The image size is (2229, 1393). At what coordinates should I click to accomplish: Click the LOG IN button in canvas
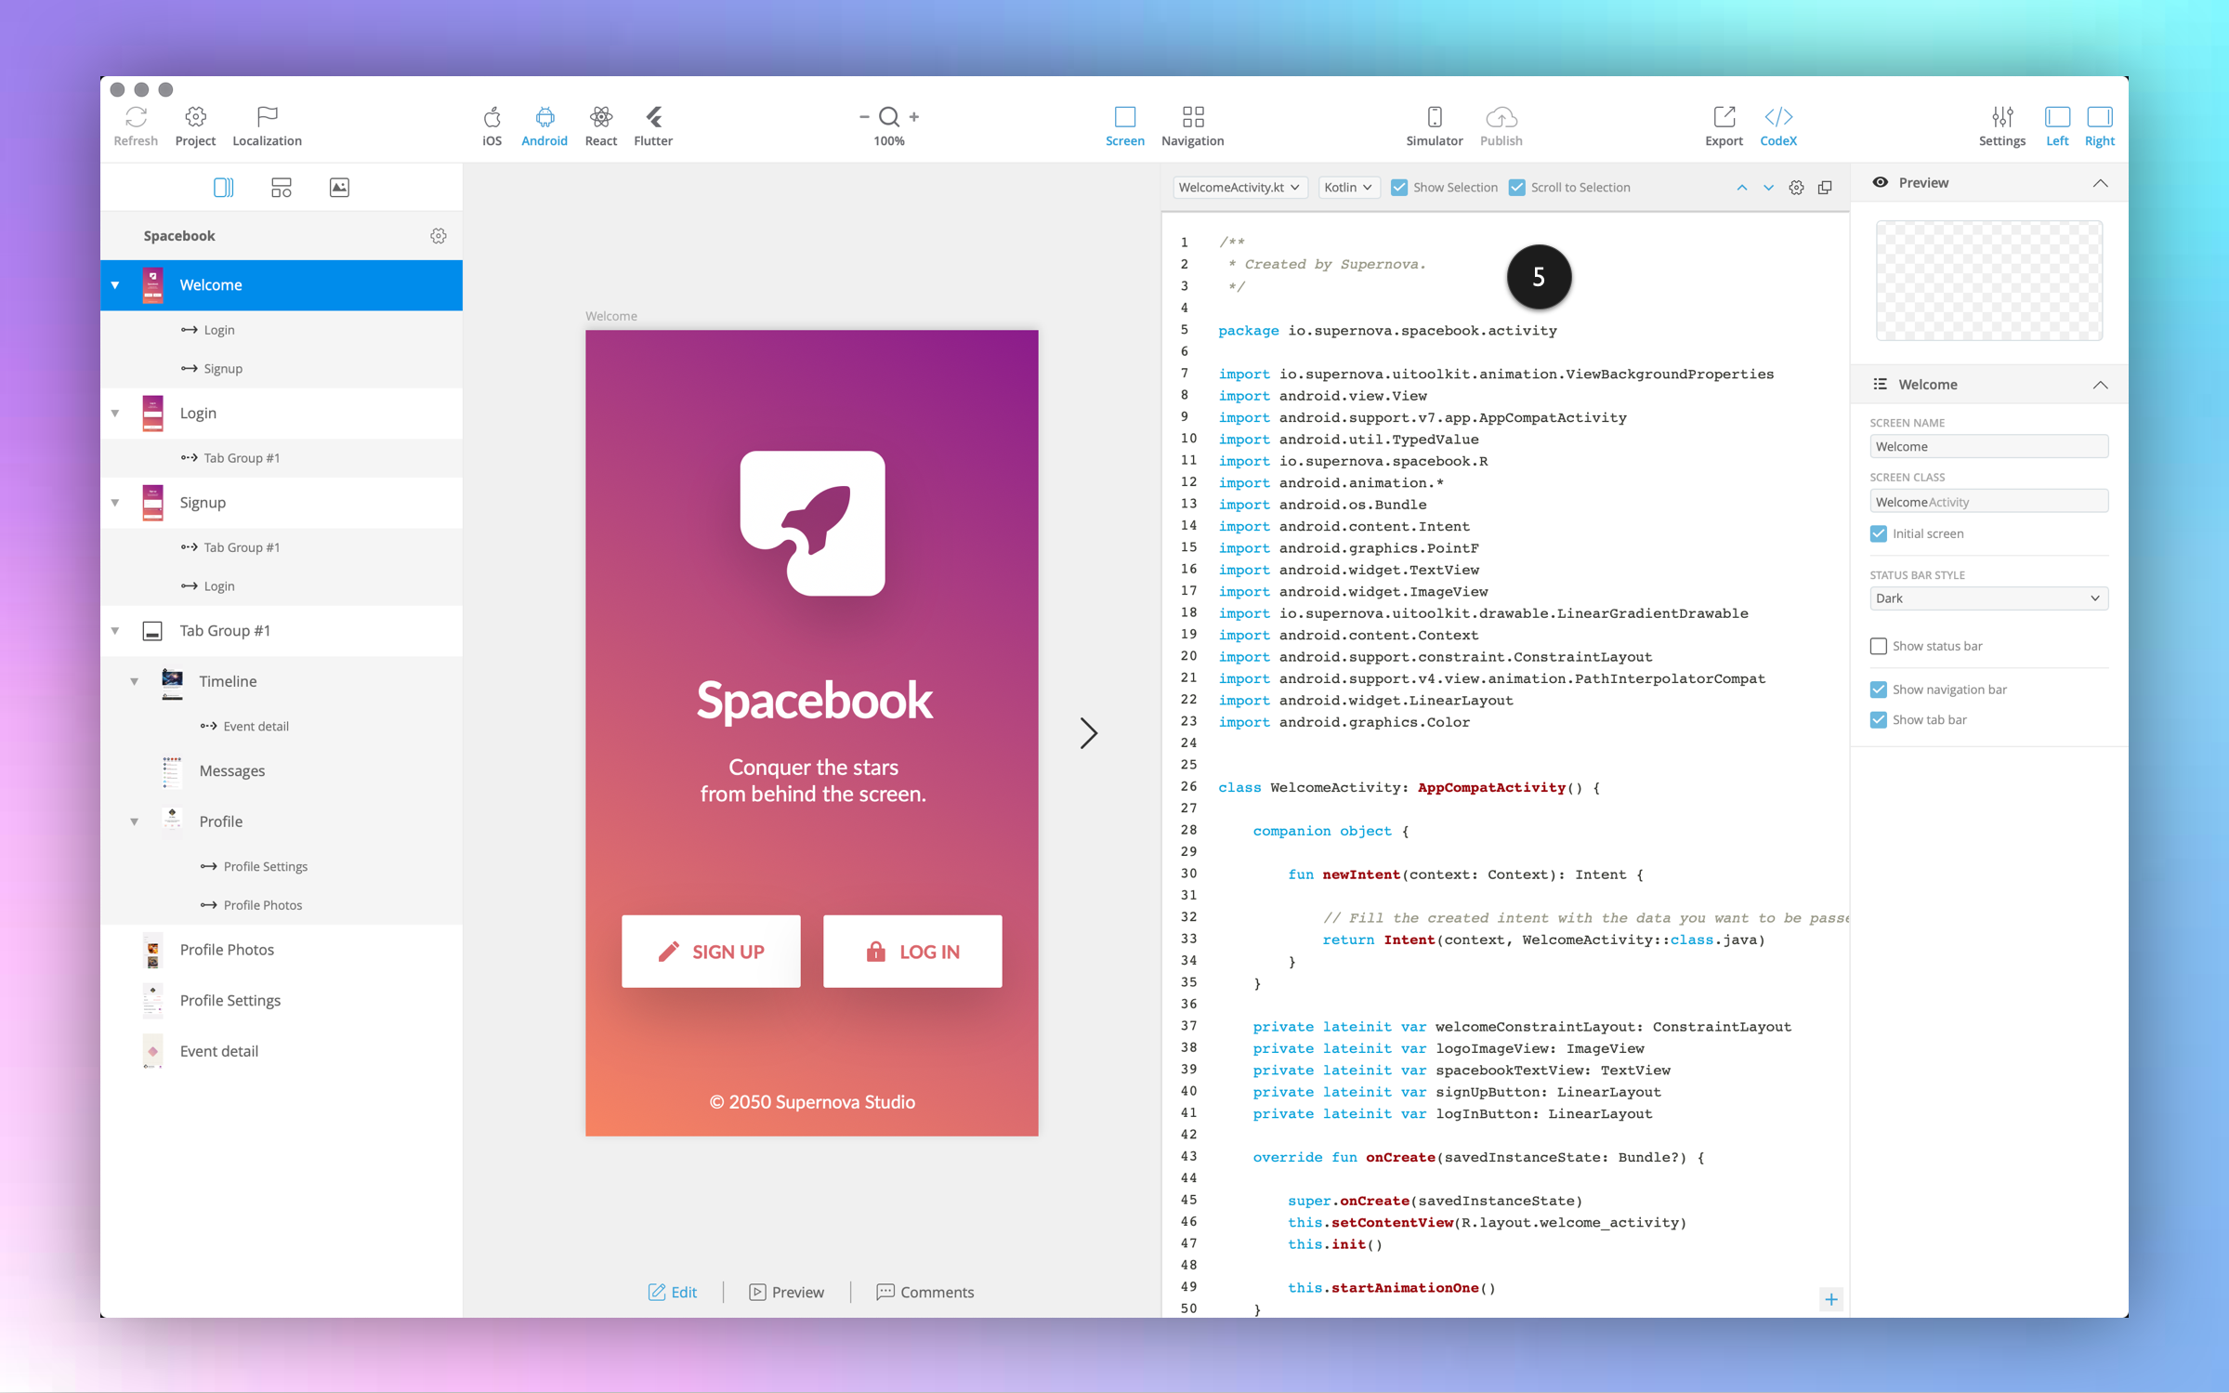[x=912, y=952]
